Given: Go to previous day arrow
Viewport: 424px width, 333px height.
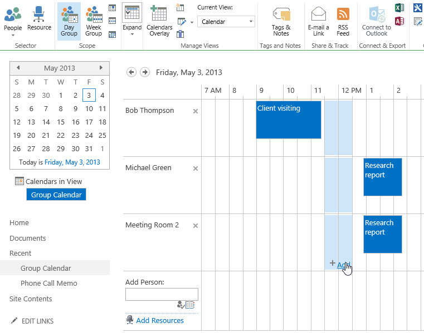Looking at the screenshot, I should pyautogui.click(x=131, y=72).
